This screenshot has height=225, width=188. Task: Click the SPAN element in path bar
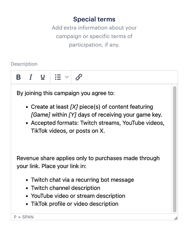pos(28,217)
